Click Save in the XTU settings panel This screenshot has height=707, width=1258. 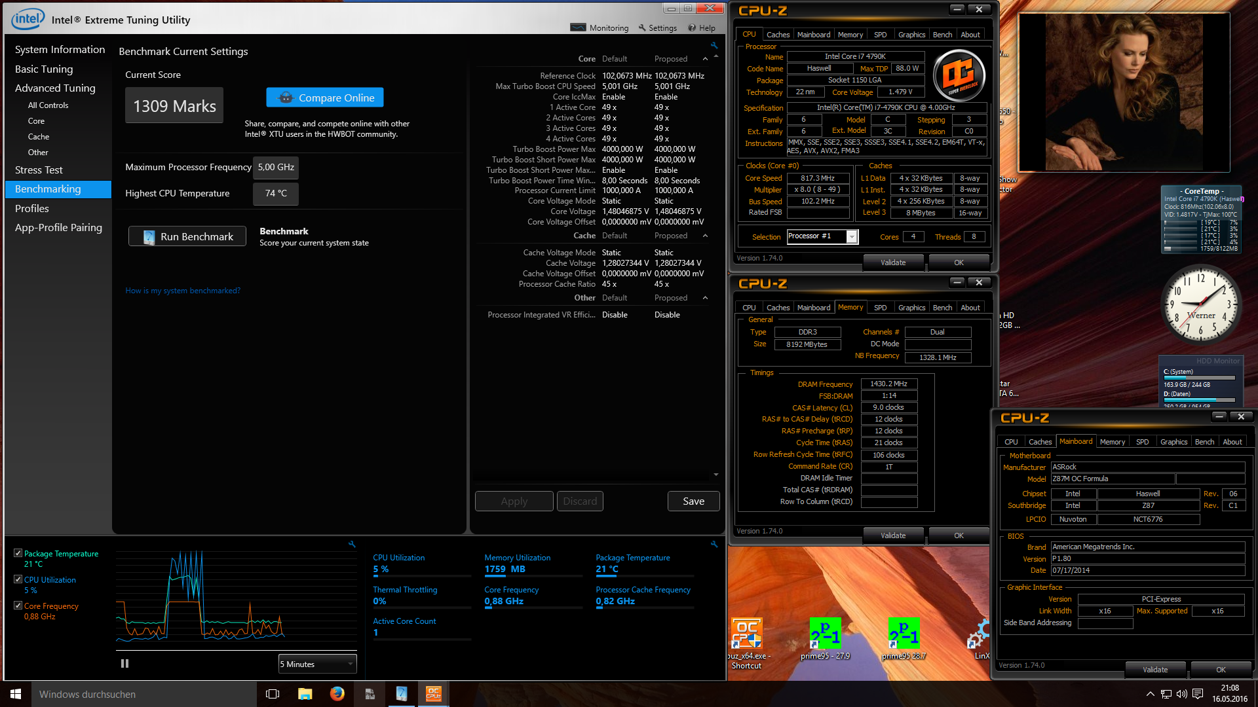[694, 501]
